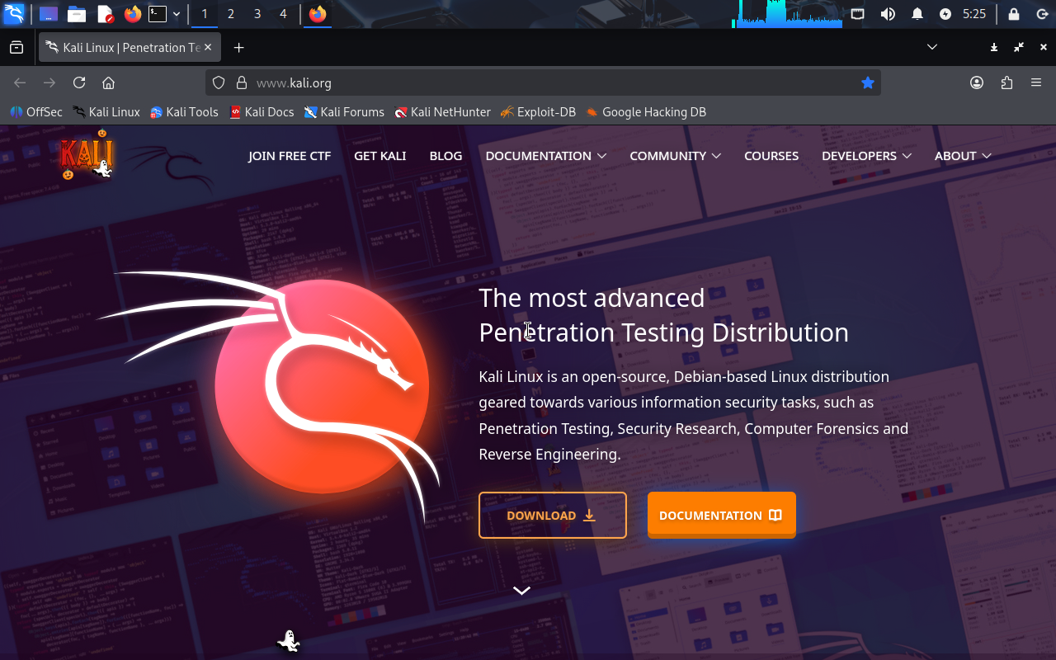Expand the Documentation dropdown in the navbar
The height and width of the screenshot is (660, 1056).
[545, 155]
